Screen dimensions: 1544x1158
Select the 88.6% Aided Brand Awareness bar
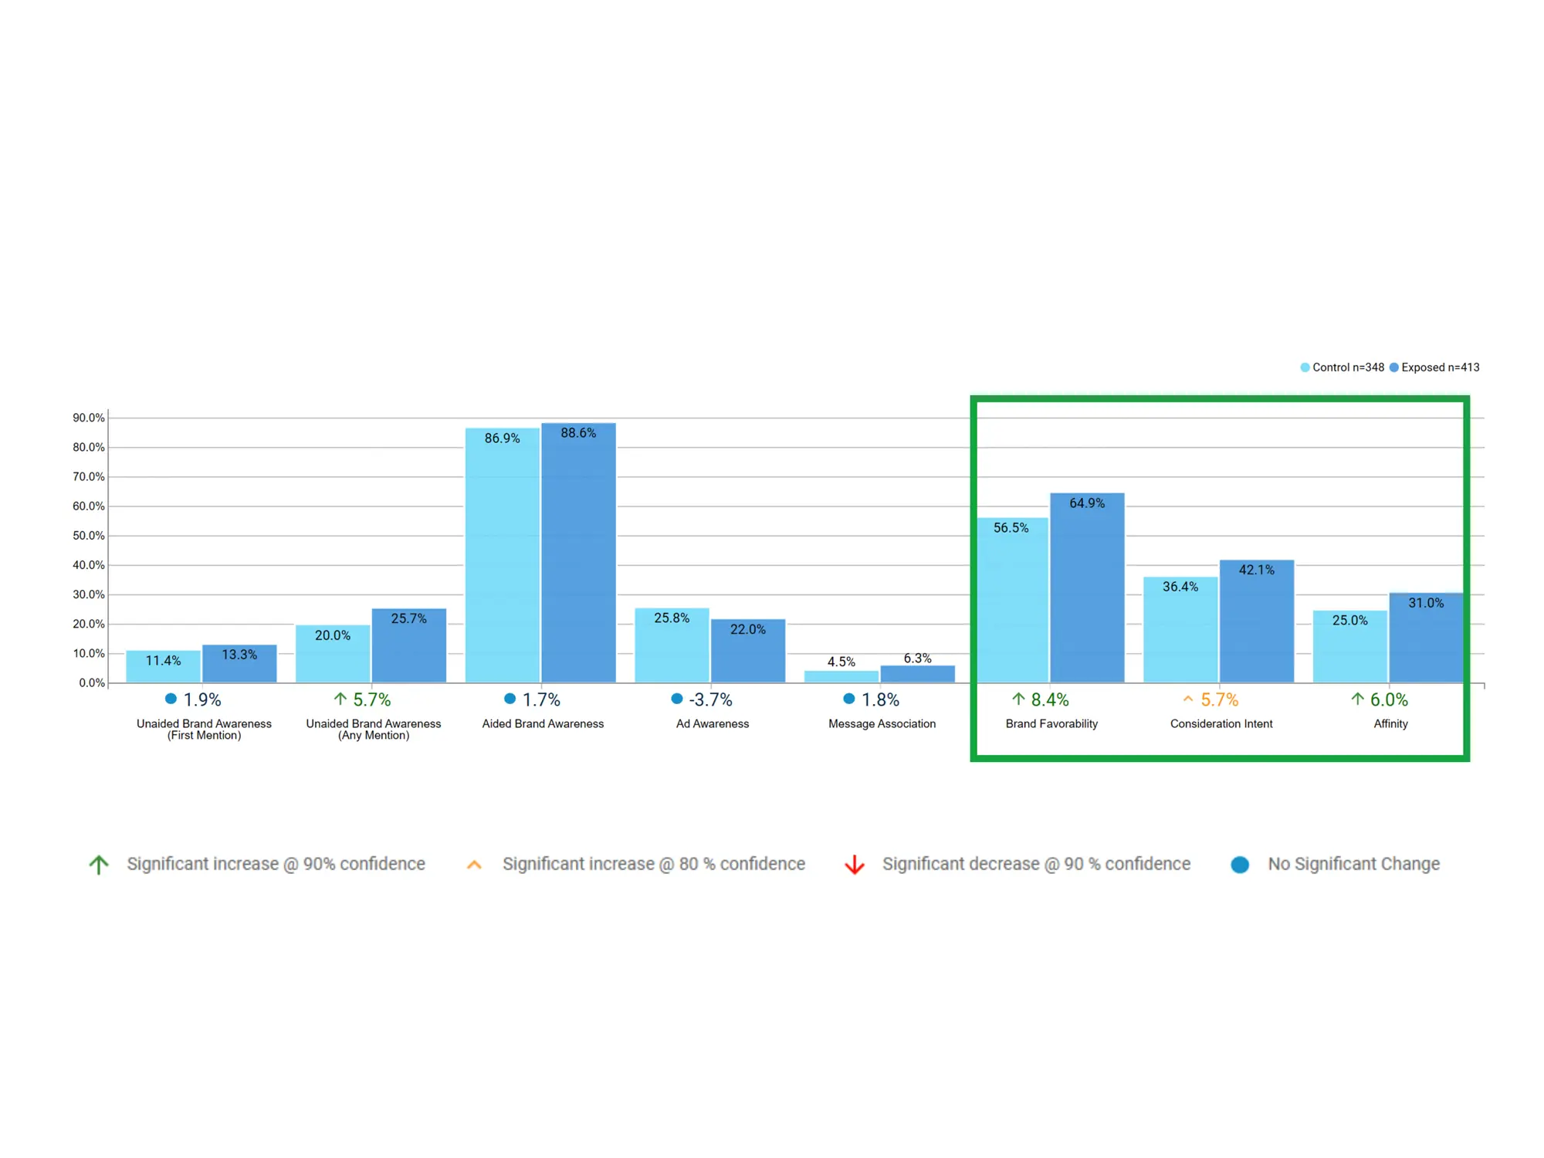coord(578,552)
